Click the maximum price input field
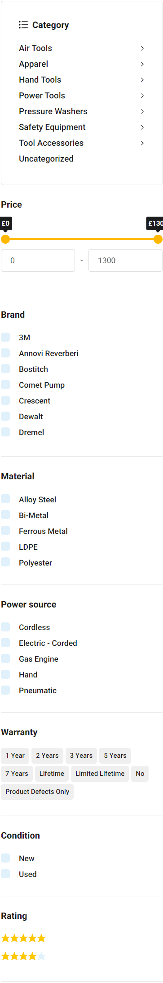This screenshot has width=163, height=983. click(x=125, y=260)
